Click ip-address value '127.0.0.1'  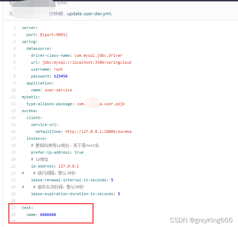pyautogui.click(x=69, y=166)
